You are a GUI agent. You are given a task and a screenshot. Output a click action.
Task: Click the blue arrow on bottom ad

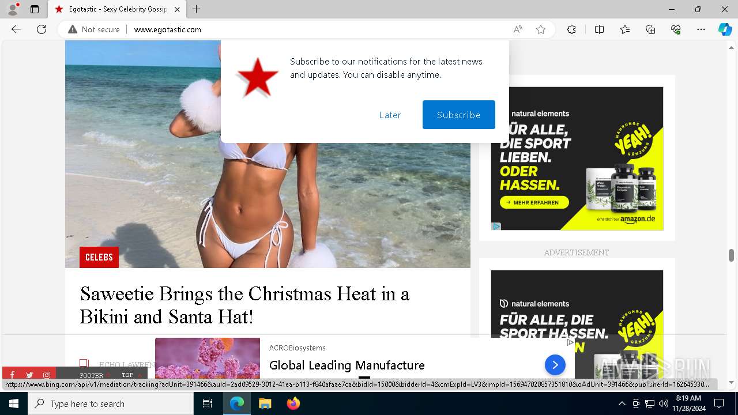tap(555, 365)
